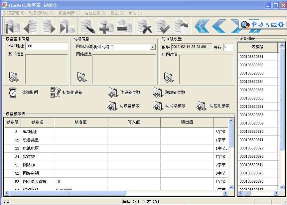Click the first record database icon
The height and width of the screenshot is (205, 287).
click(12, 26)
